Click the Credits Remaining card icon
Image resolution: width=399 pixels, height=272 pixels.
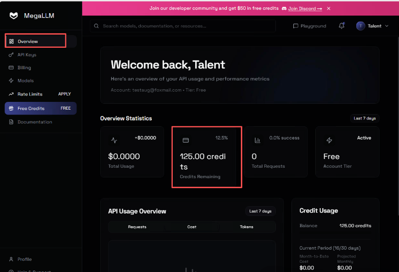pos(186,140)
